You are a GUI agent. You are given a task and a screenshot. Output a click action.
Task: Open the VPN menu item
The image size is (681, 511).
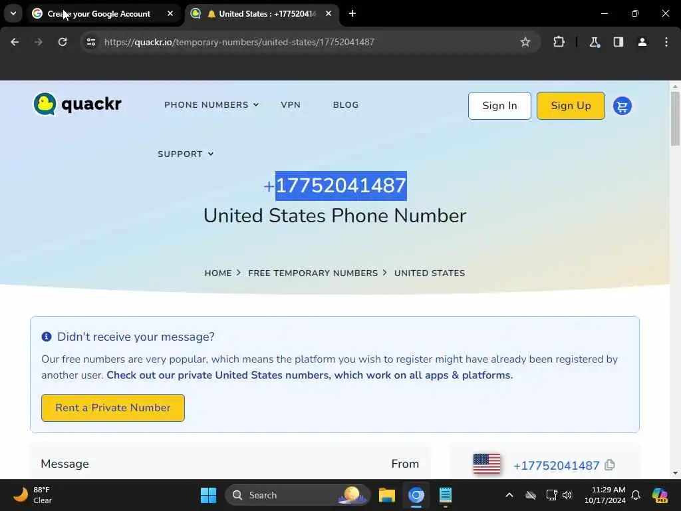(291, 104)
